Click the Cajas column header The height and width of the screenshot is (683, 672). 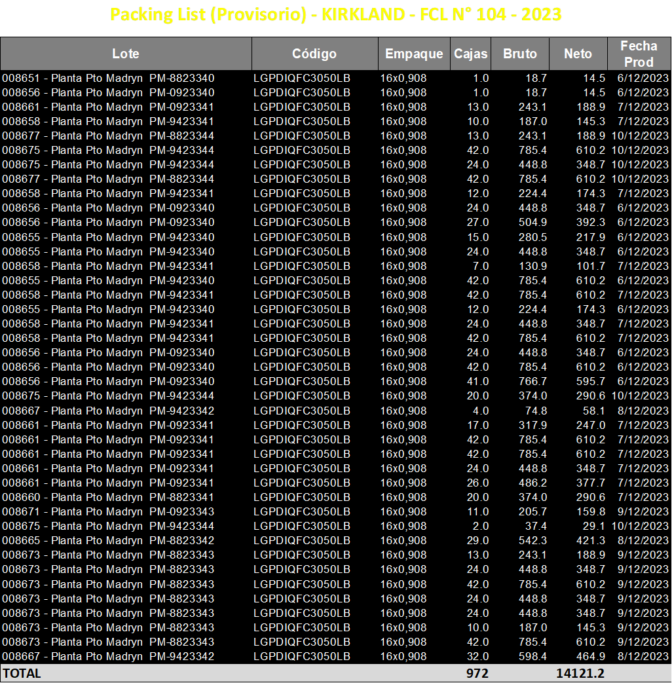tap(471, 54)
